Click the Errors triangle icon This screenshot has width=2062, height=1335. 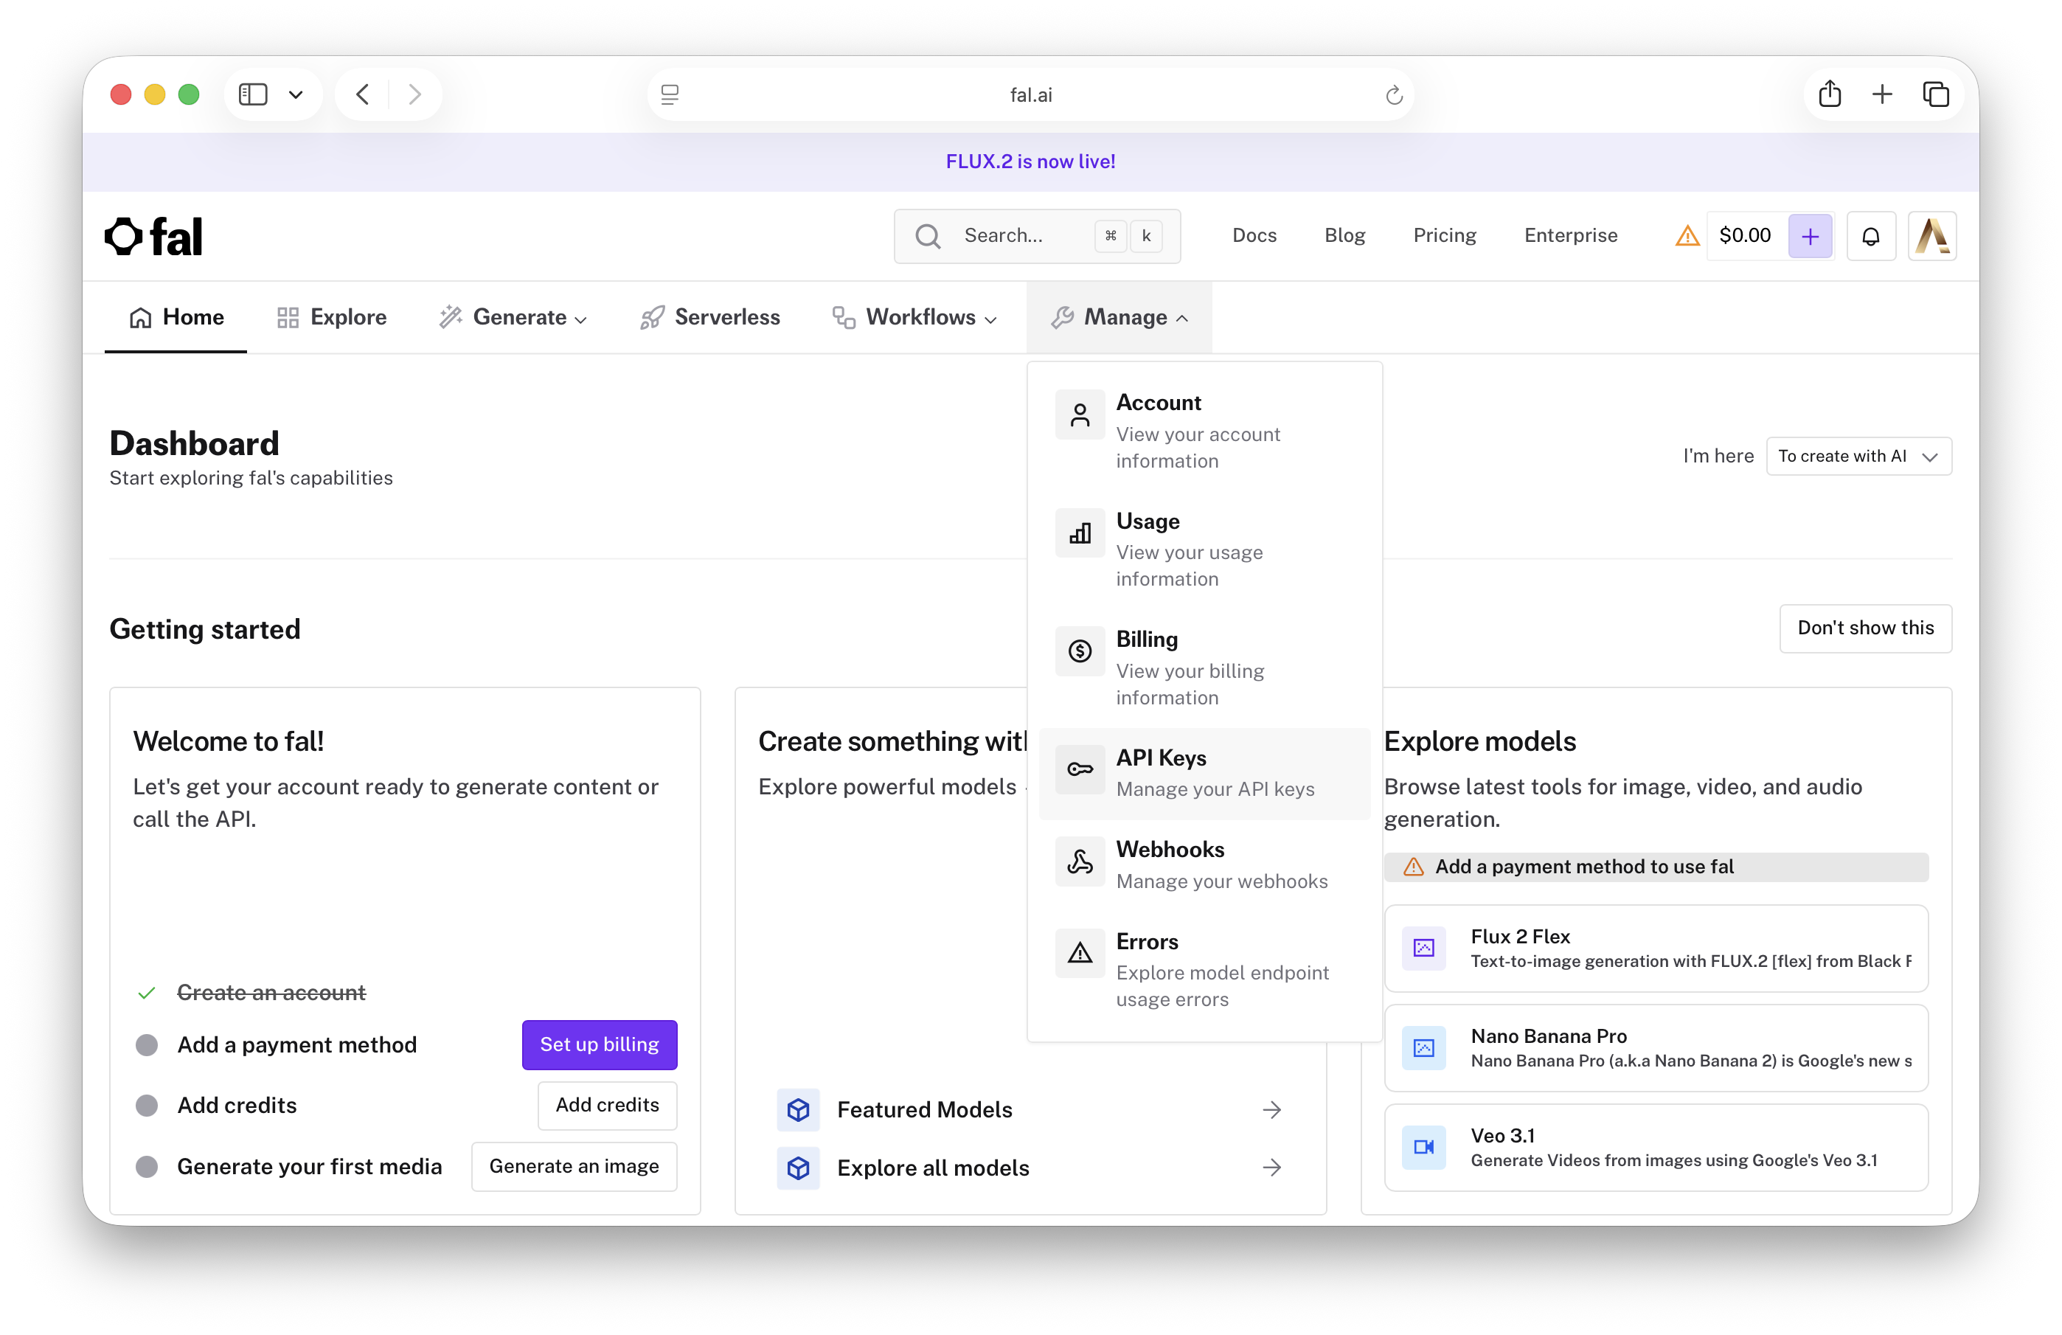tap(1080, 953)
